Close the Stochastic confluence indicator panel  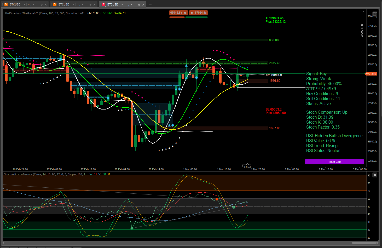(x=375, y=175)
